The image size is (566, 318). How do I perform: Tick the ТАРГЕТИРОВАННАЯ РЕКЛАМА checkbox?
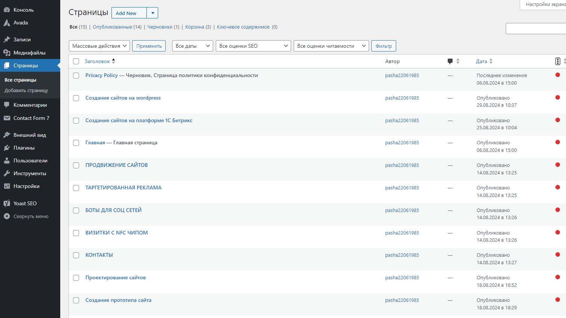point(76,188)
